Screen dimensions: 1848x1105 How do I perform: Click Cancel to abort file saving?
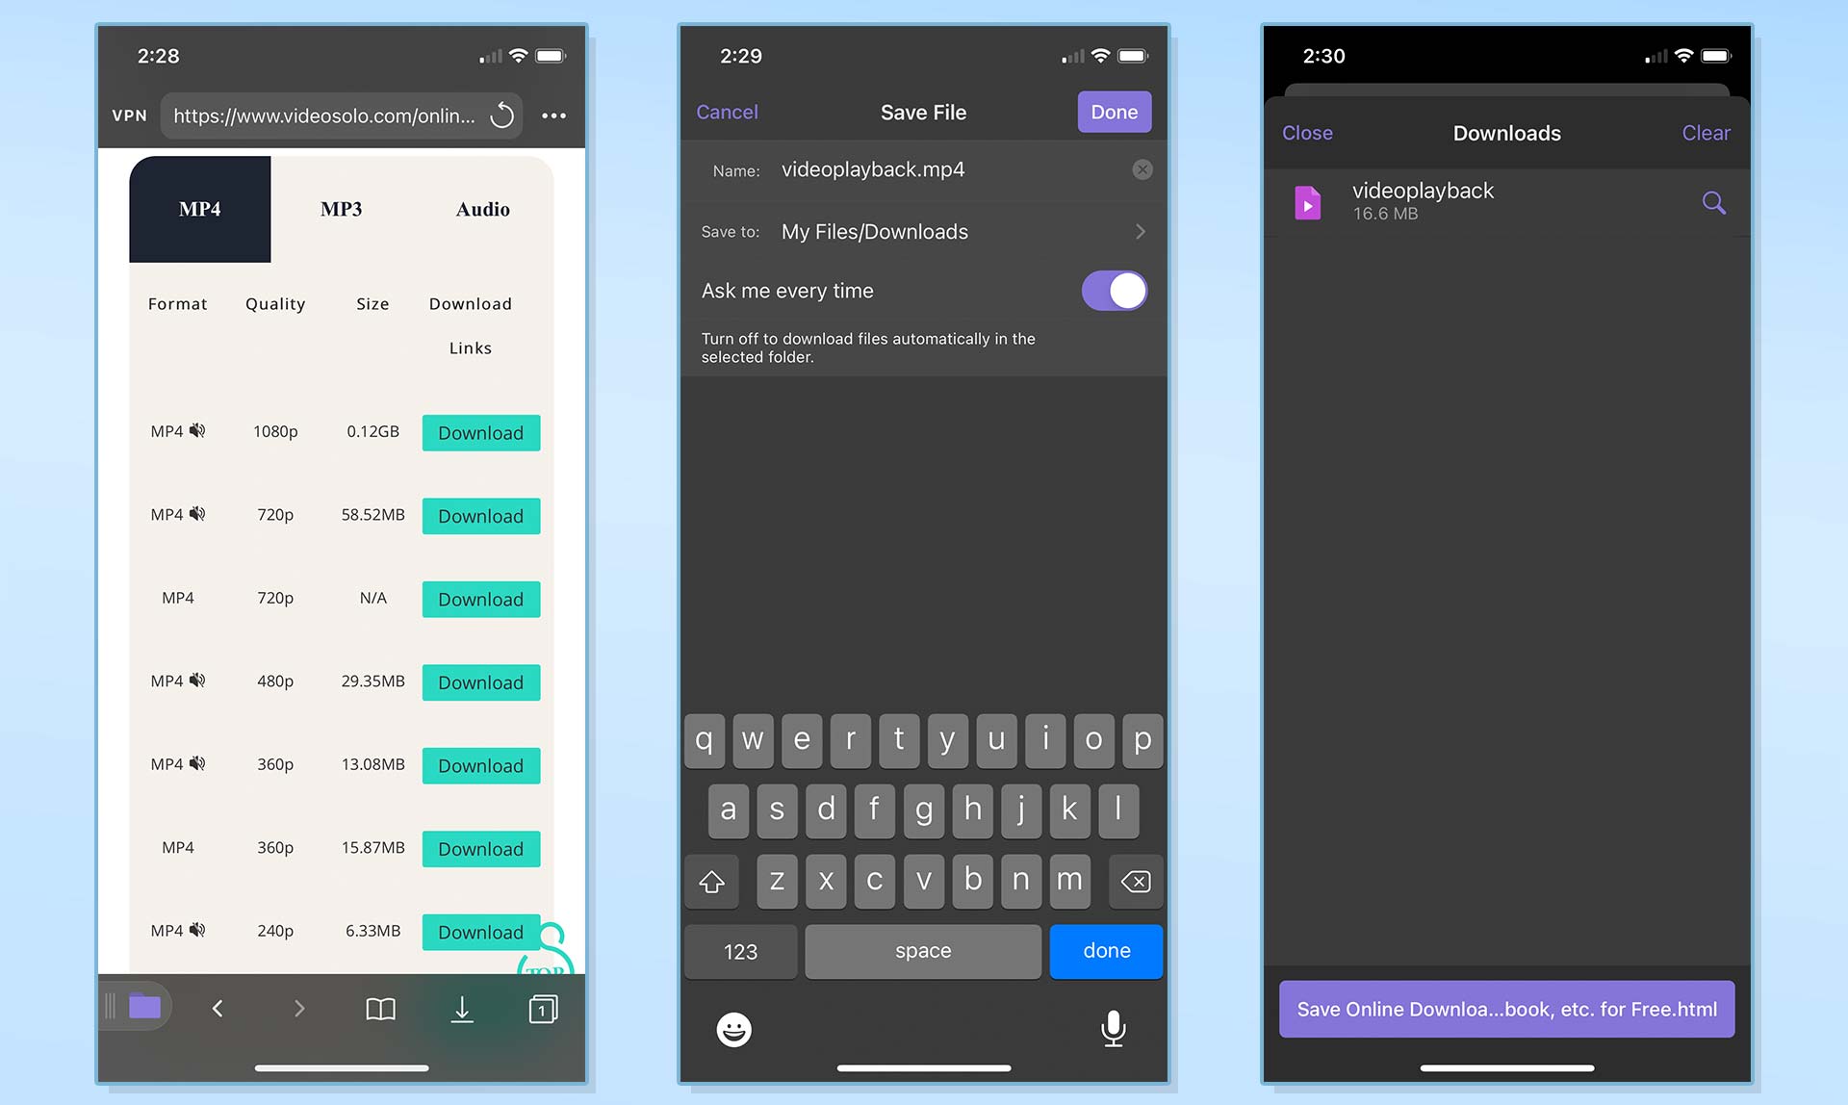click(728, 111)
